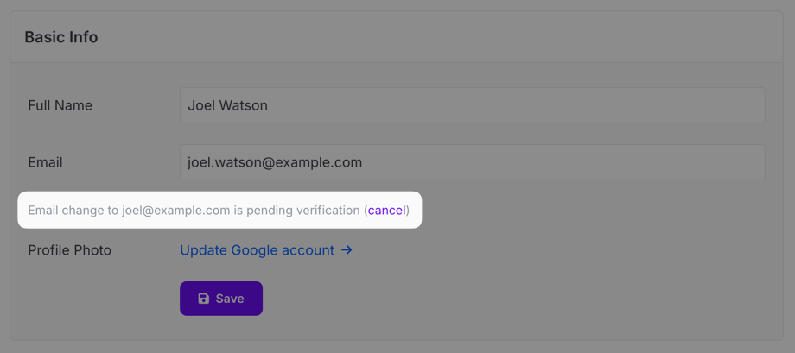
Task: Click the "Email change to" message start
Action: pos(73,211)
